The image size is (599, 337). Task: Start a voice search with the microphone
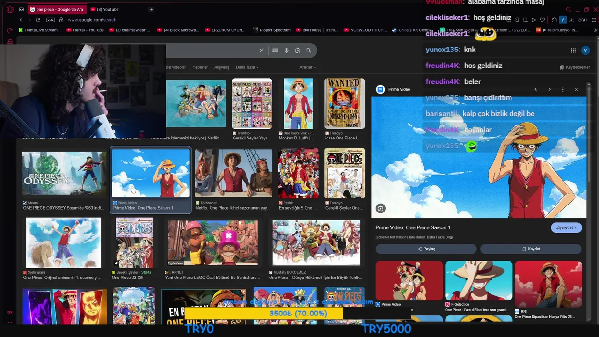[286, 50]
